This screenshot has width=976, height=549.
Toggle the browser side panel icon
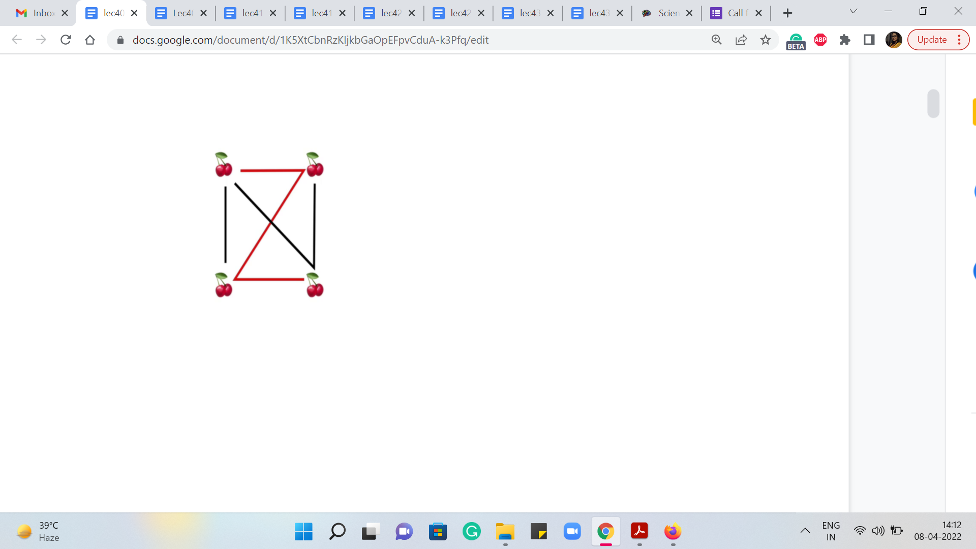pyautogui.click(x=869, y=40)
